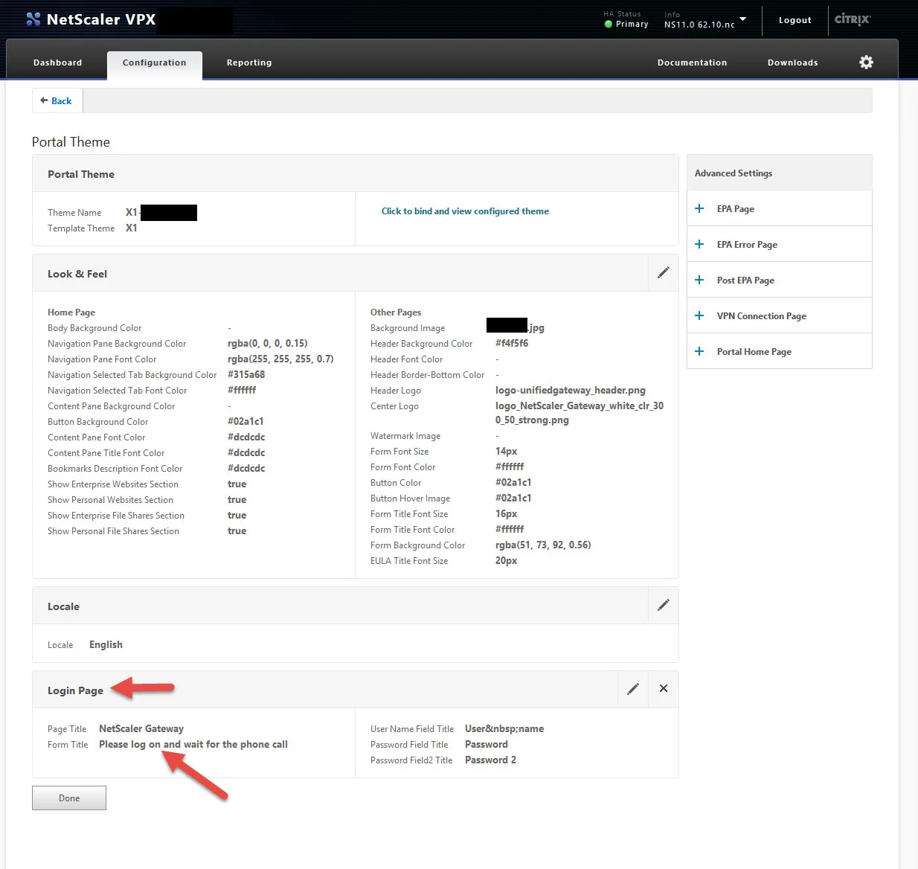Viewport: 918px width, 869px height.
Task: Click the Logout button
Action: point(795,20)
